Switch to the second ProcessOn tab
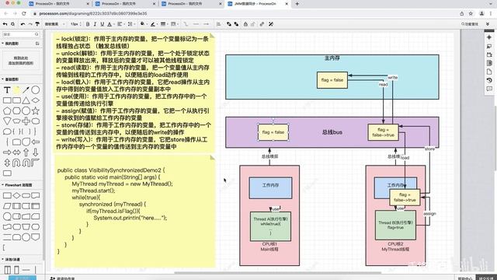The height and width of the screenshot is (280, 497). 123,4
